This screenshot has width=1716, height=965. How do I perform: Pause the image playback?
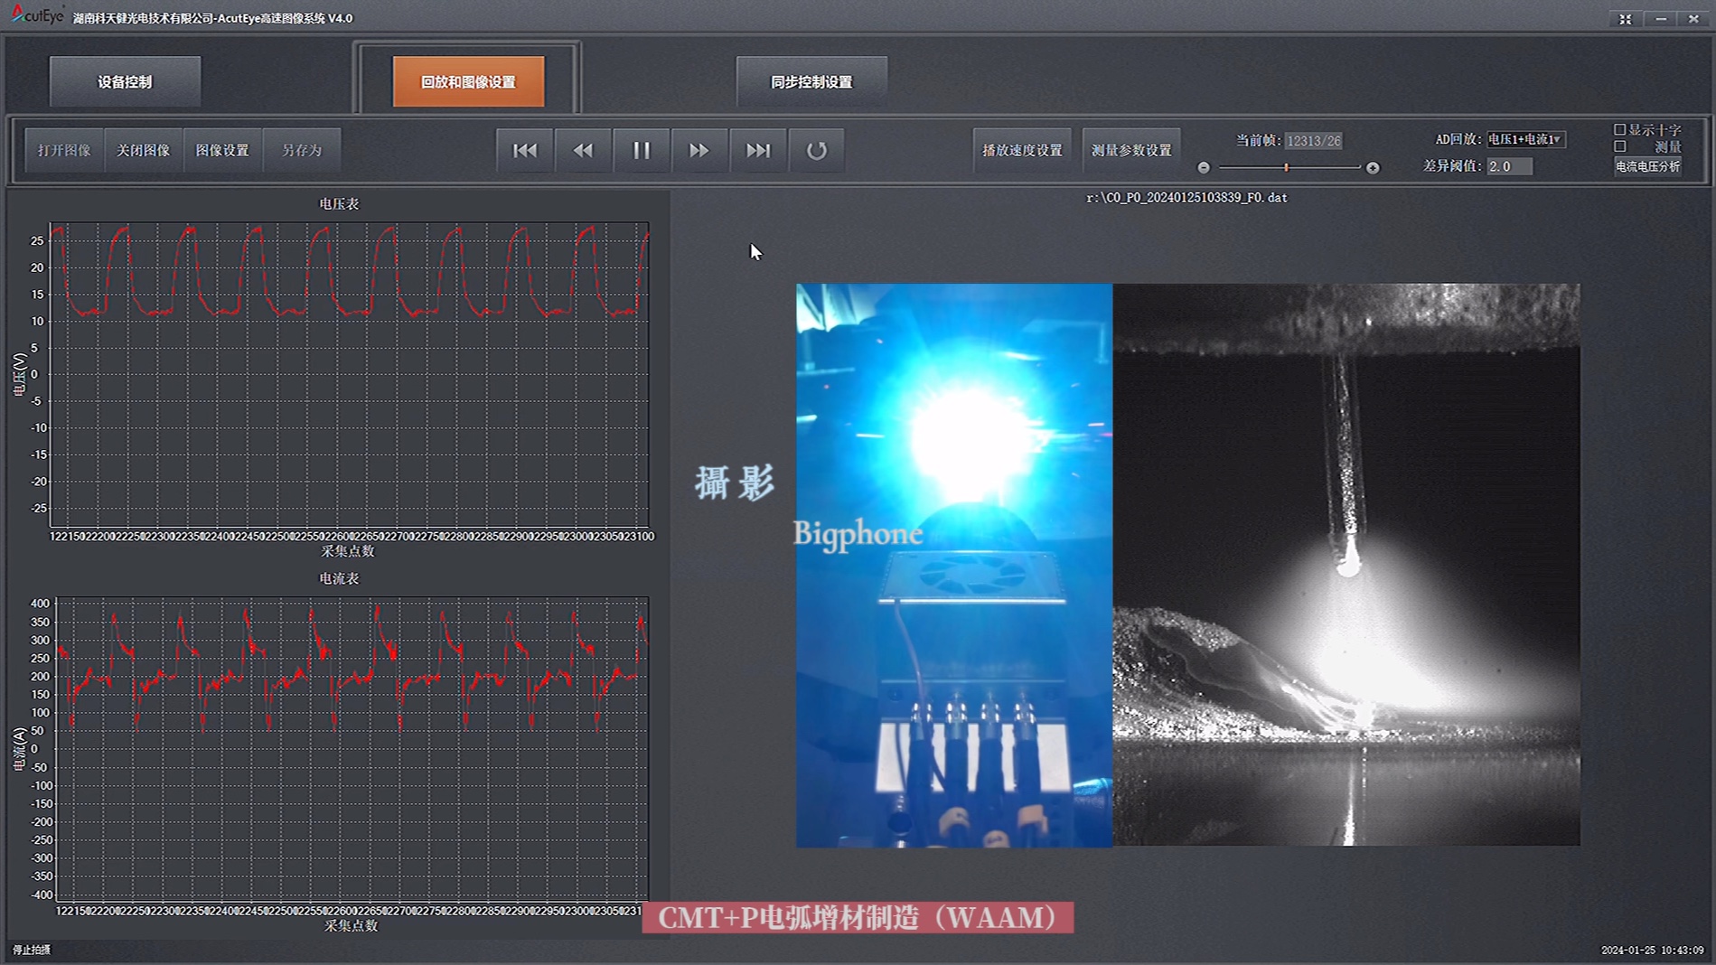[x=642, y=150]
